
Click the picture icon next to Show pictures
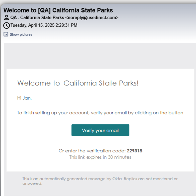[6, 34]
